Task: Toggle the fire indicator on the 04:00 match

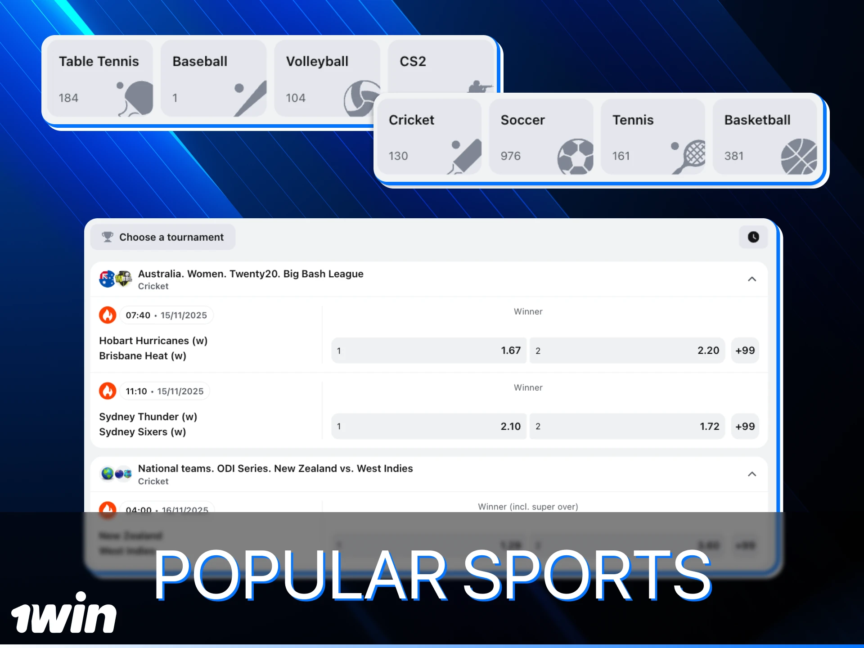Action: point(108,510)
